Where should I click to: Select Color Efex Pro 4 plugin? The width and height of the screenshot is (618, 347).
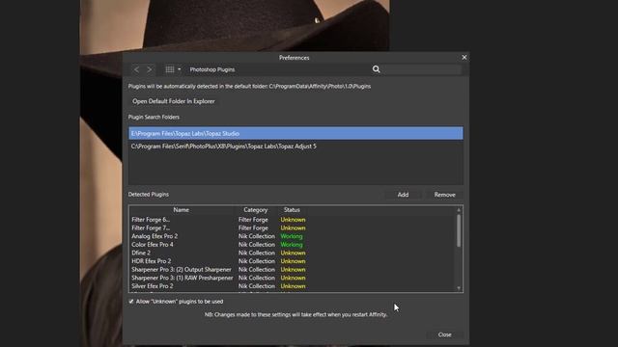pos(293,245)
